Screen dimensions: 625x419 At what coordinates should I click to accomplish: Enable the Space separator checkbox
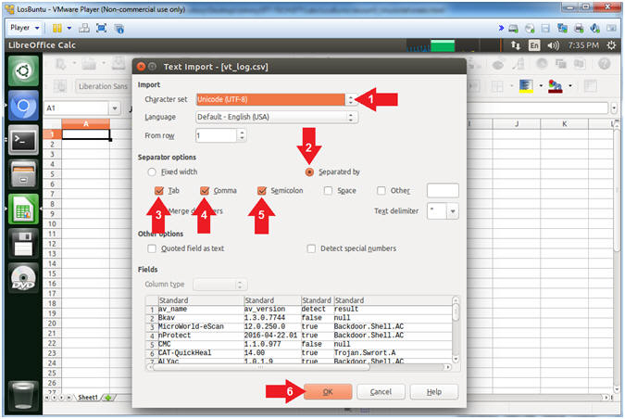click(328, 191)
